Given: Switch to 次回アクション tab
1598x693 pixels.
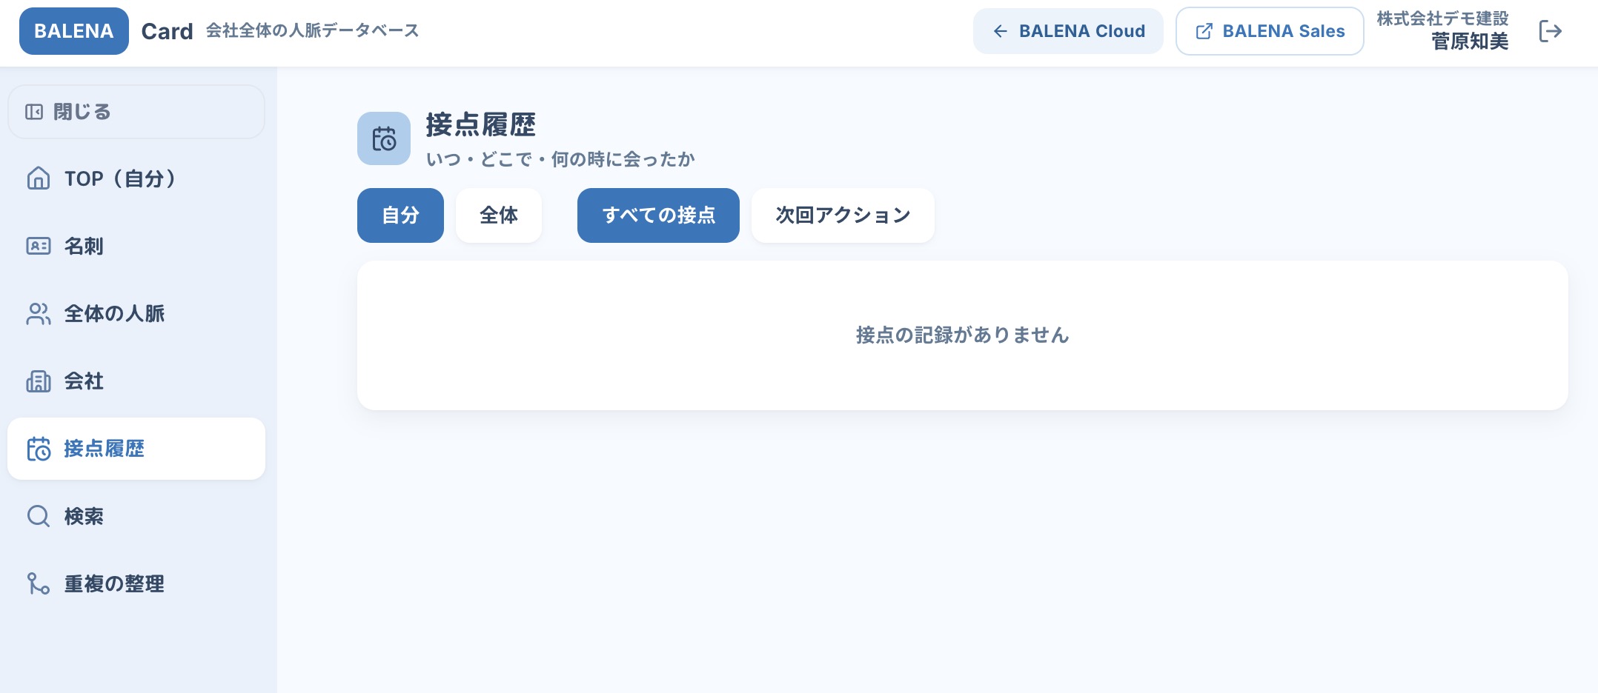Looking at the screenshot, I should pos(843,215).
